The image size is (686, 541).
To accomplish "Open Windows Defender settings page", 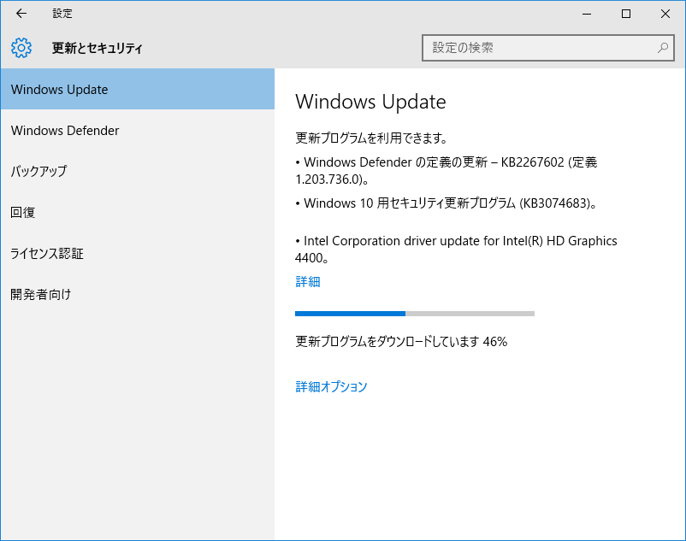I will pyautogui.click(x=138, y=130).
